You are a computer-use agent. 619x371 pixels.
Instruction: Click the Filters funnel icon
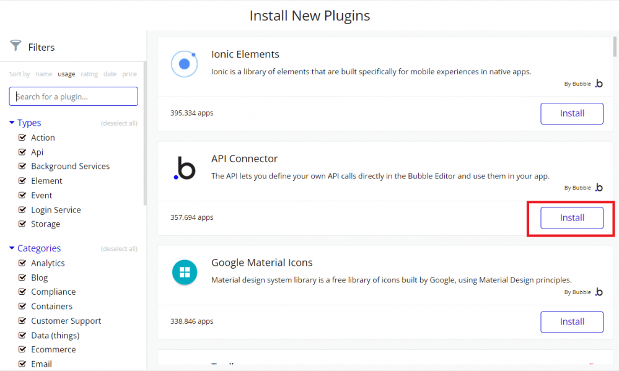(x=15, y=46)
